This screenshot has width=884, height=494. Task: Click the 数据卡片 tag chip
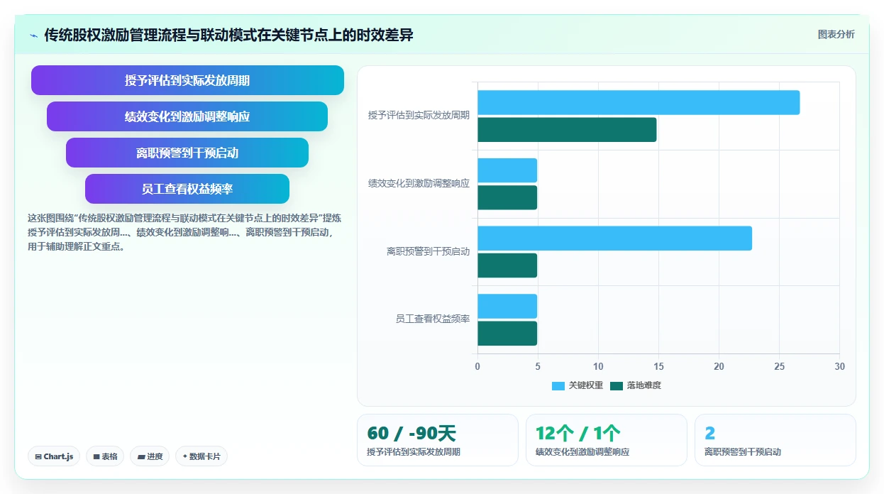[201, 456]
